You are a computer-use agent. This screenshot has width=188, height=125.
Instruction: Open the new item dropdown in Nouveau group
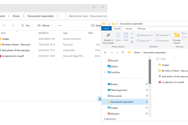[184, 33]
